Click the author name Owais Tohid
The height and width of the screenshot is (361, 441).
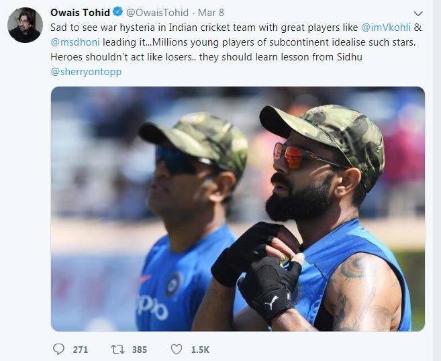[x=80, y=13]
